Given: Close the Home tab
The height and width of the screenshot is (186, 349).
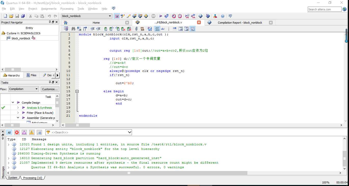Looking at the screenshot, I should [127, 22].
